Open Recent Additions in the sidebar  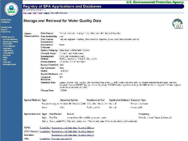10,39
